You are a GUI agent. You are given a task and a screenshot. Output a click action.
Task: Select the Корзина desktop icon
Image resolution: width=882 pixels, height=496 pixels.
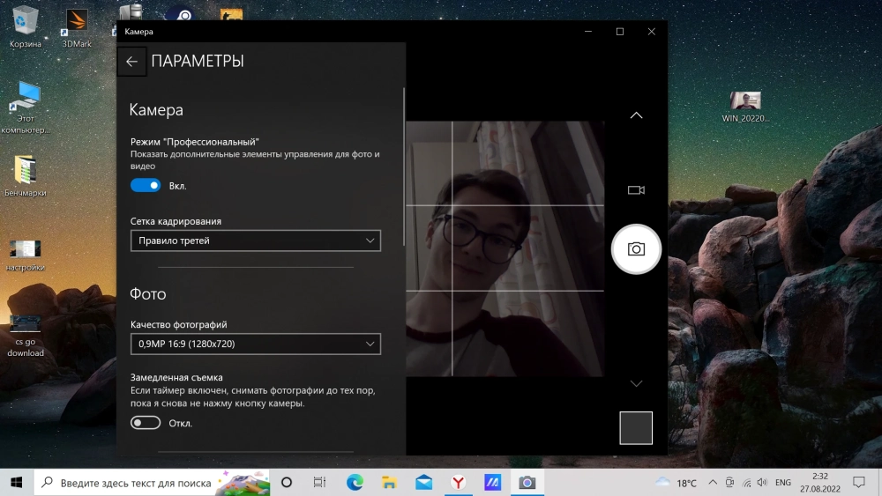tap(26, 26)
